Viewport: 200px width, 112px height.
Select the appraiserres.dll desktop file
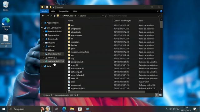(6, 41)
